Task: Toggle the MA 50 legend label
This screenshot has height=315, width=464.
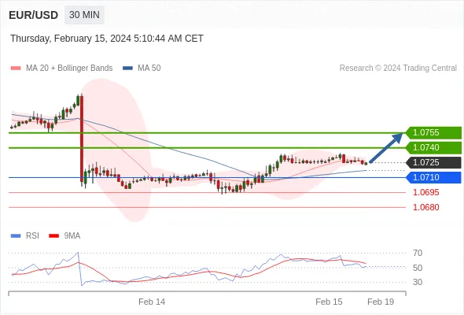Action: pos(149,69)
